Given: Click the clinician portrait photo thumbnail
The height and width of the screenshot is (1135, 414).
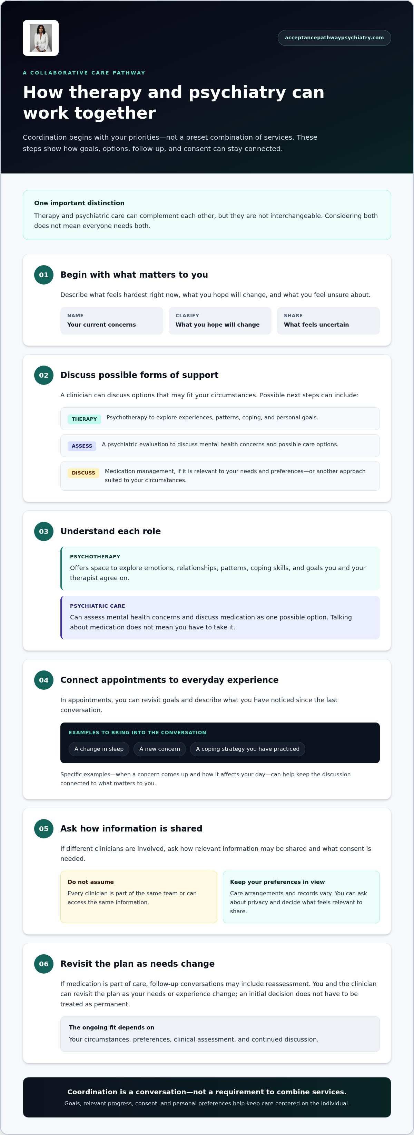Looking at the screenshot, I should tap(41, 38).
